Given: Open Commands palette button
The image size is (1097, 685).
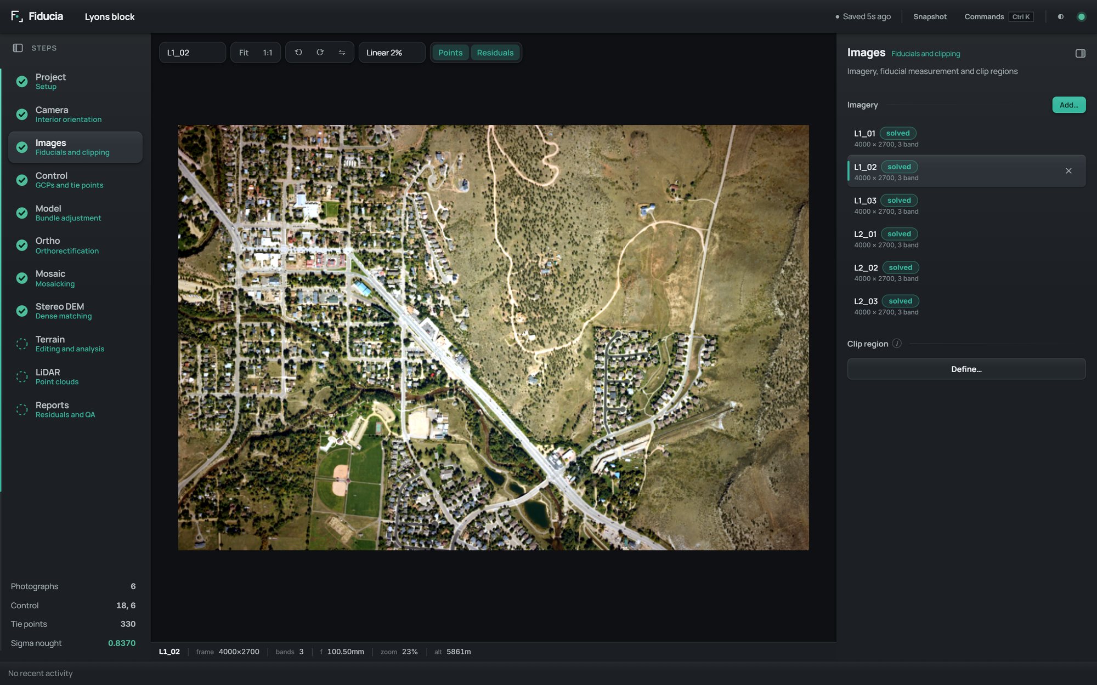Looking at the screenshot, I should pyautogui.click(x=998, y=17).
